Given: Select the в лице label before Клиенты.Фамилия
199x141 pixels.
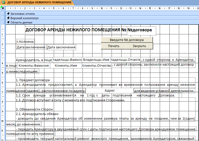Looking at the screenshot, I should click(x=11, y=66).
